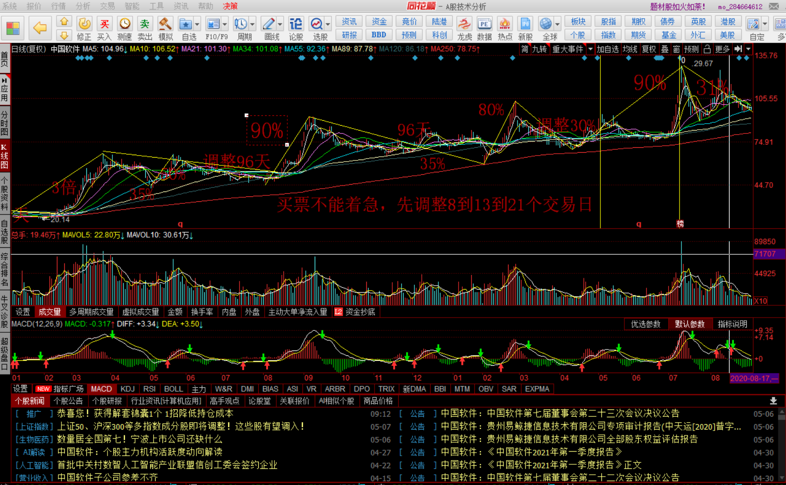Click the colorful four-square home icon
Screen dimensions: 786x485
point(13,28)
